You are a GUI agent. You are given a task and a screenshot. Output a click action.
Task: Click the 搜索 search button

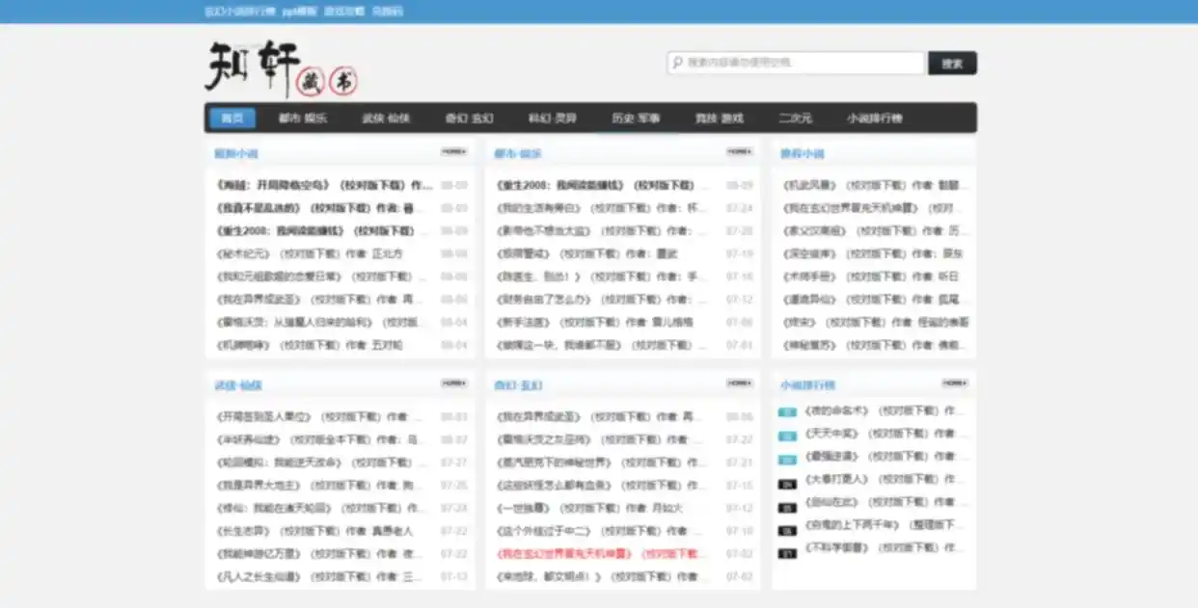pos(952,62)
